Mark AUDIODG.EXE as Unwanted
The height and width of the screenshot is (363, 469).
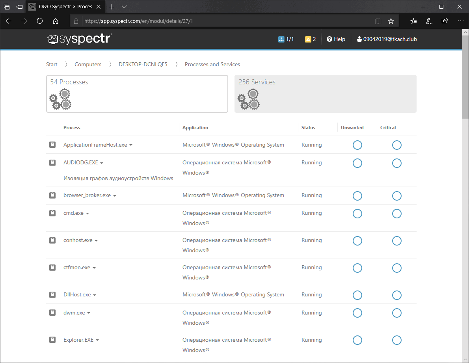[357, 163]
